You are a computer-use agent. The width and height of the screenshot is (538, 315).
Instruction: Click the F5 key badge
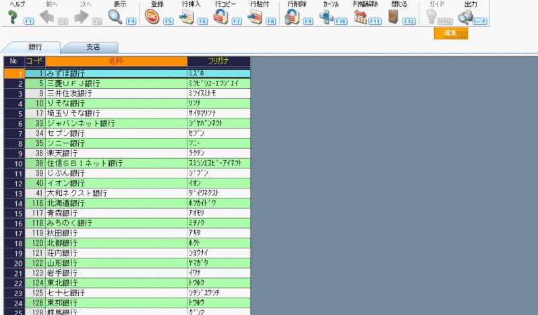[168, 22]
